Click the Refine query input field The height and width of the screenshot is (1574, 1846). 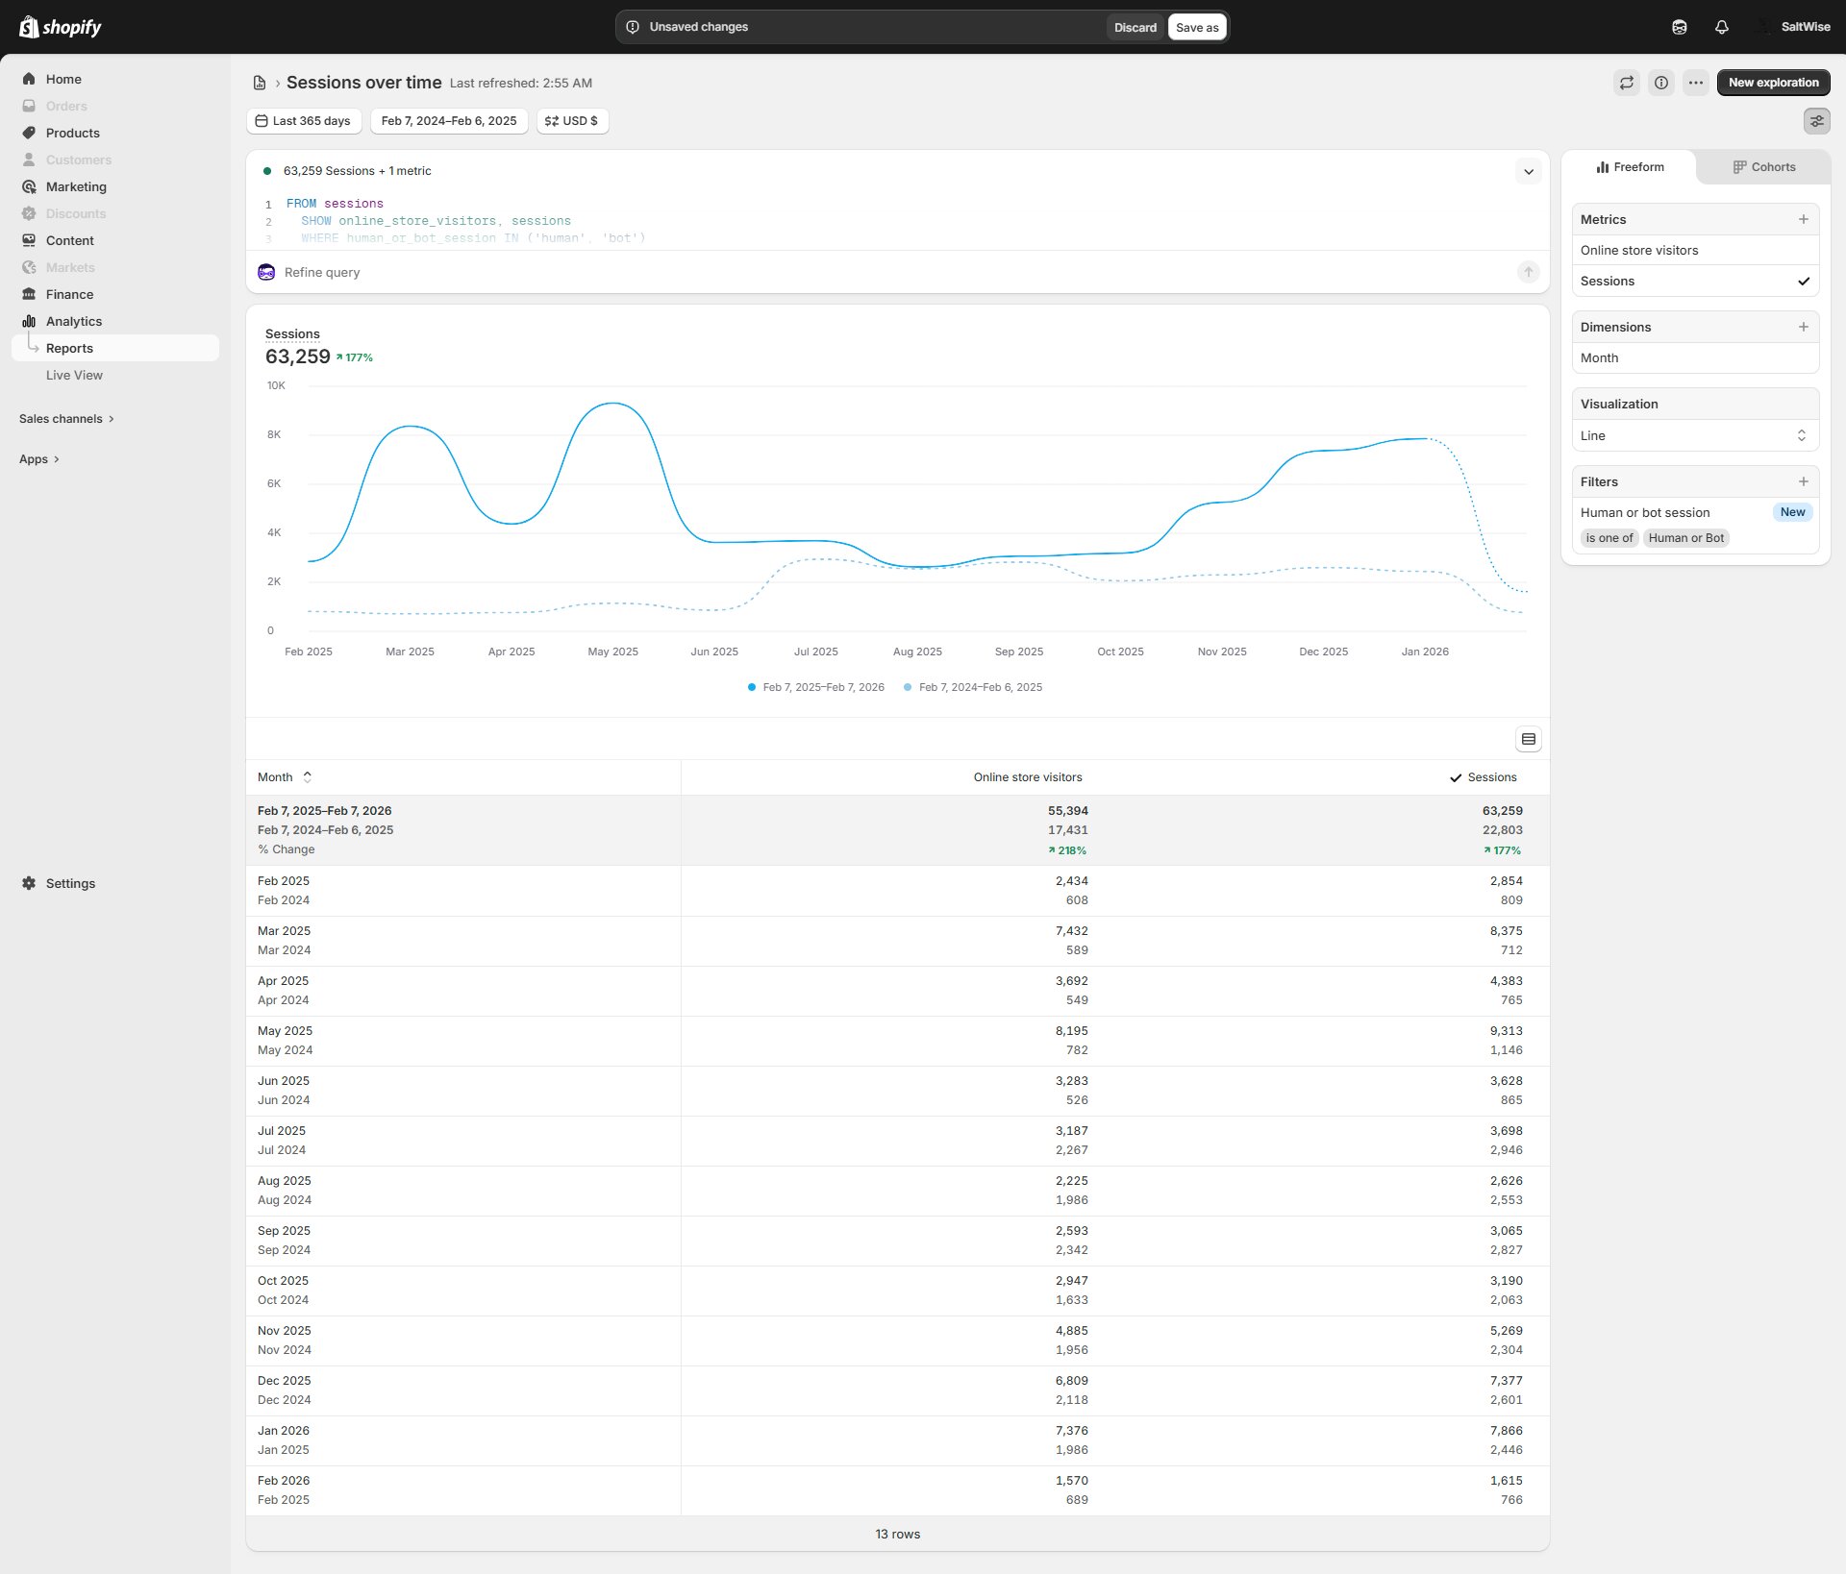(x=865, y=272)
